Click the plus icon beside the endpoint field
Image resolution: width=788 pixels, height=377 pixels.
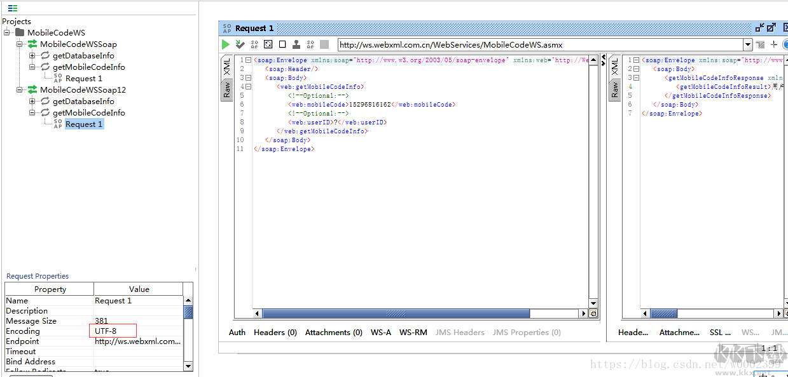click(x=774, y=44)
